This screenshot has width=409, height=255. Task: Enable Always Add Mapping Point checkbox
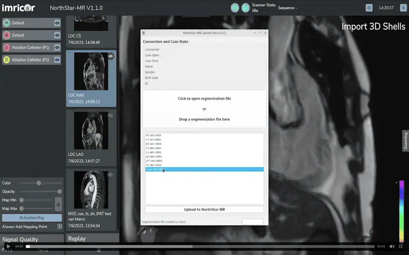(x=59, y=226)
